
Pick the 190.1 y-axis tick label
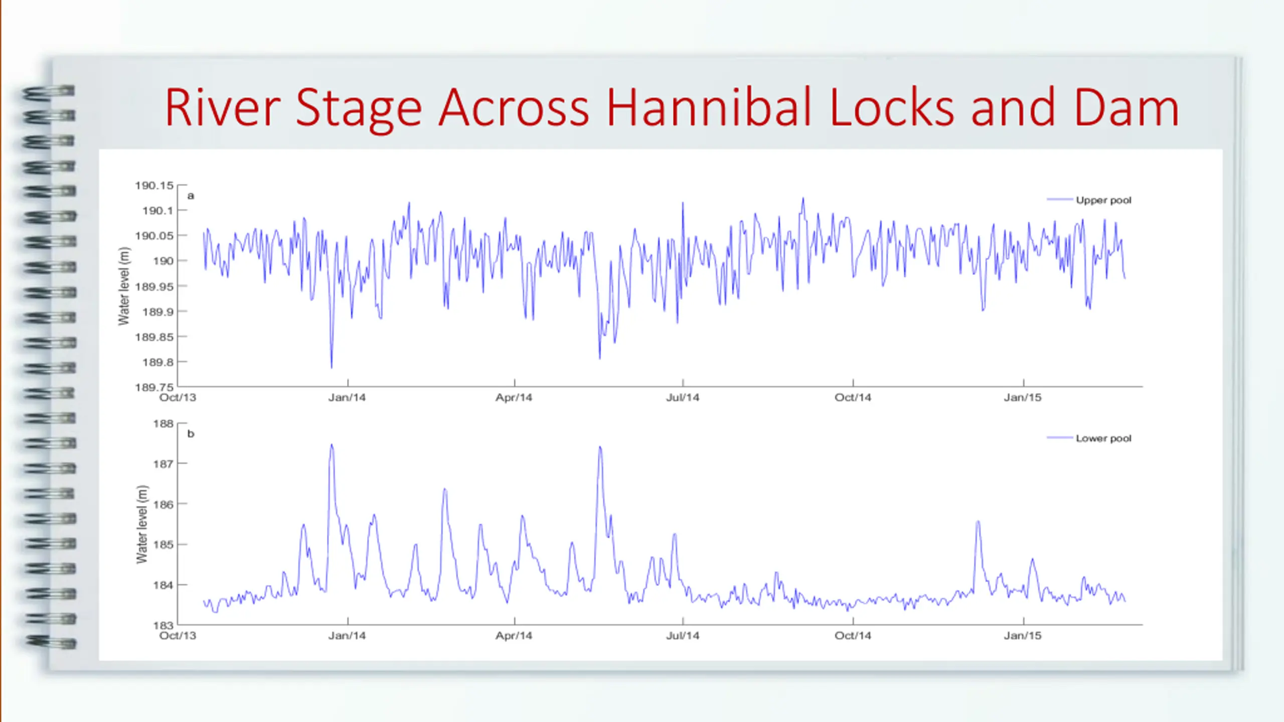coord(157,211)
